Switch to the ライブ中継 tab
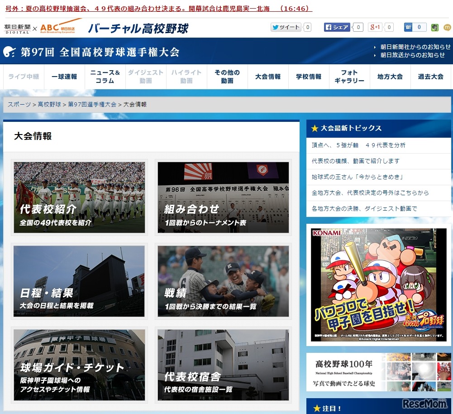This screenshot has width=453, height=414. [x=23, y=77]
